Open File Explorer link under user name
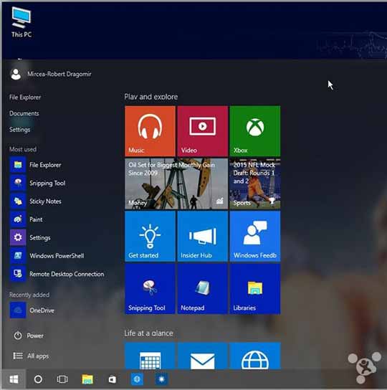The image size is (387, 390). [x=25, y=97]
